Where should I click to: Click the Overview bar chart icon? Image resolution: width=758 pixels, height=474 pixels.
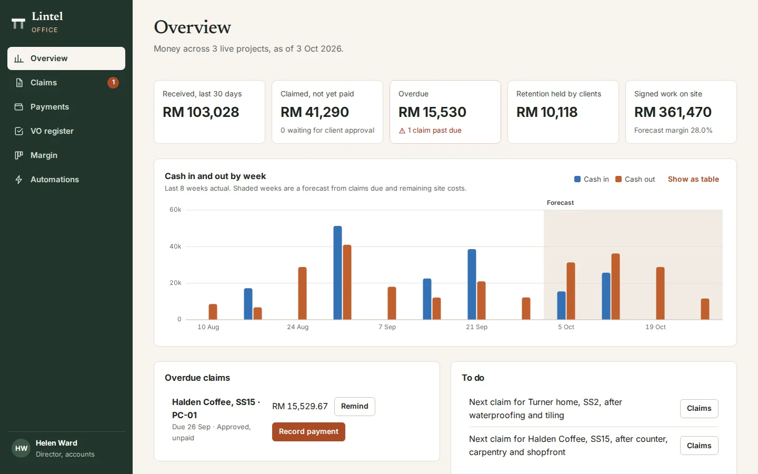[x=19, y=58]
